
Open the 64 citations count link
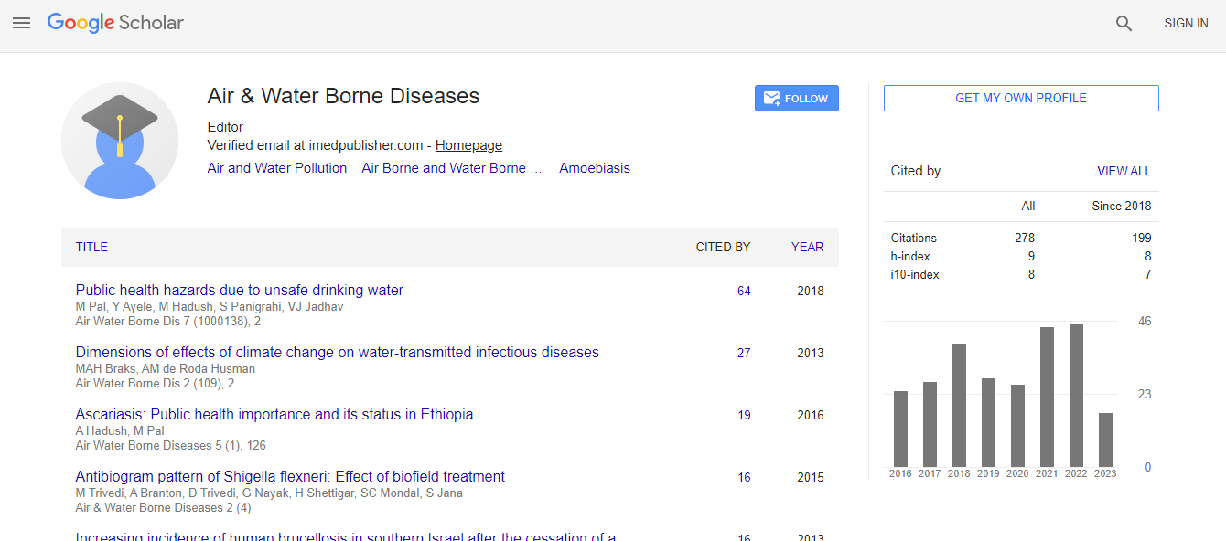pos(744,291)
